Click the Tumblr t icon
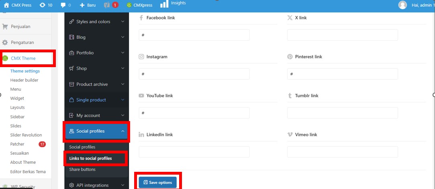Viewport: 435px width, 189px height. (290, 95)
